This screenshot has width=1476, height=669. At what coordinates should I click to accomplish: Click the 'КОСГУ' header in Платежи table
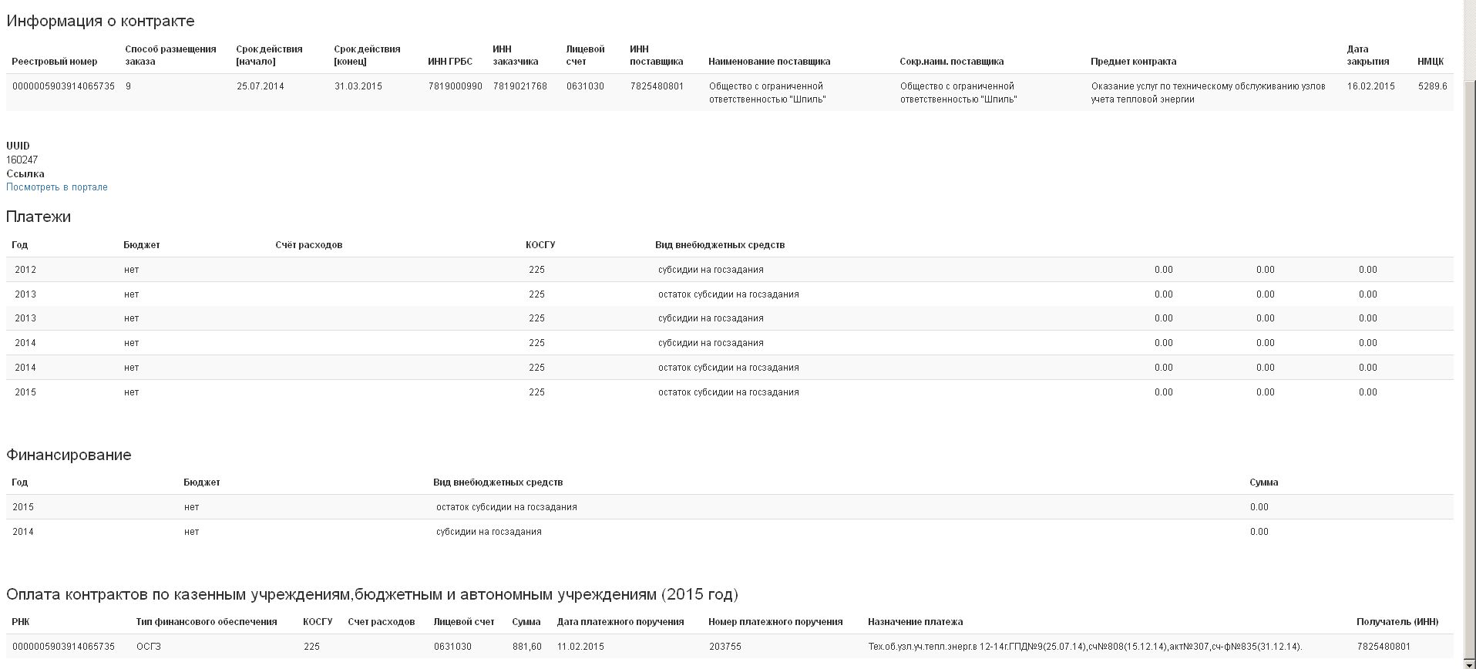click(x=540, y=245)
